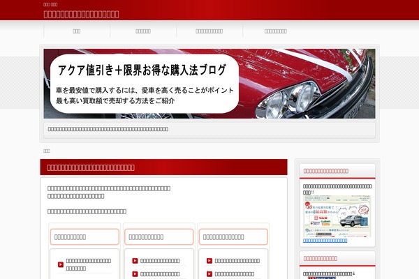Click the lower red play icon in the middle column
Screen dimensions: 419x279
(x=135, y=274)
